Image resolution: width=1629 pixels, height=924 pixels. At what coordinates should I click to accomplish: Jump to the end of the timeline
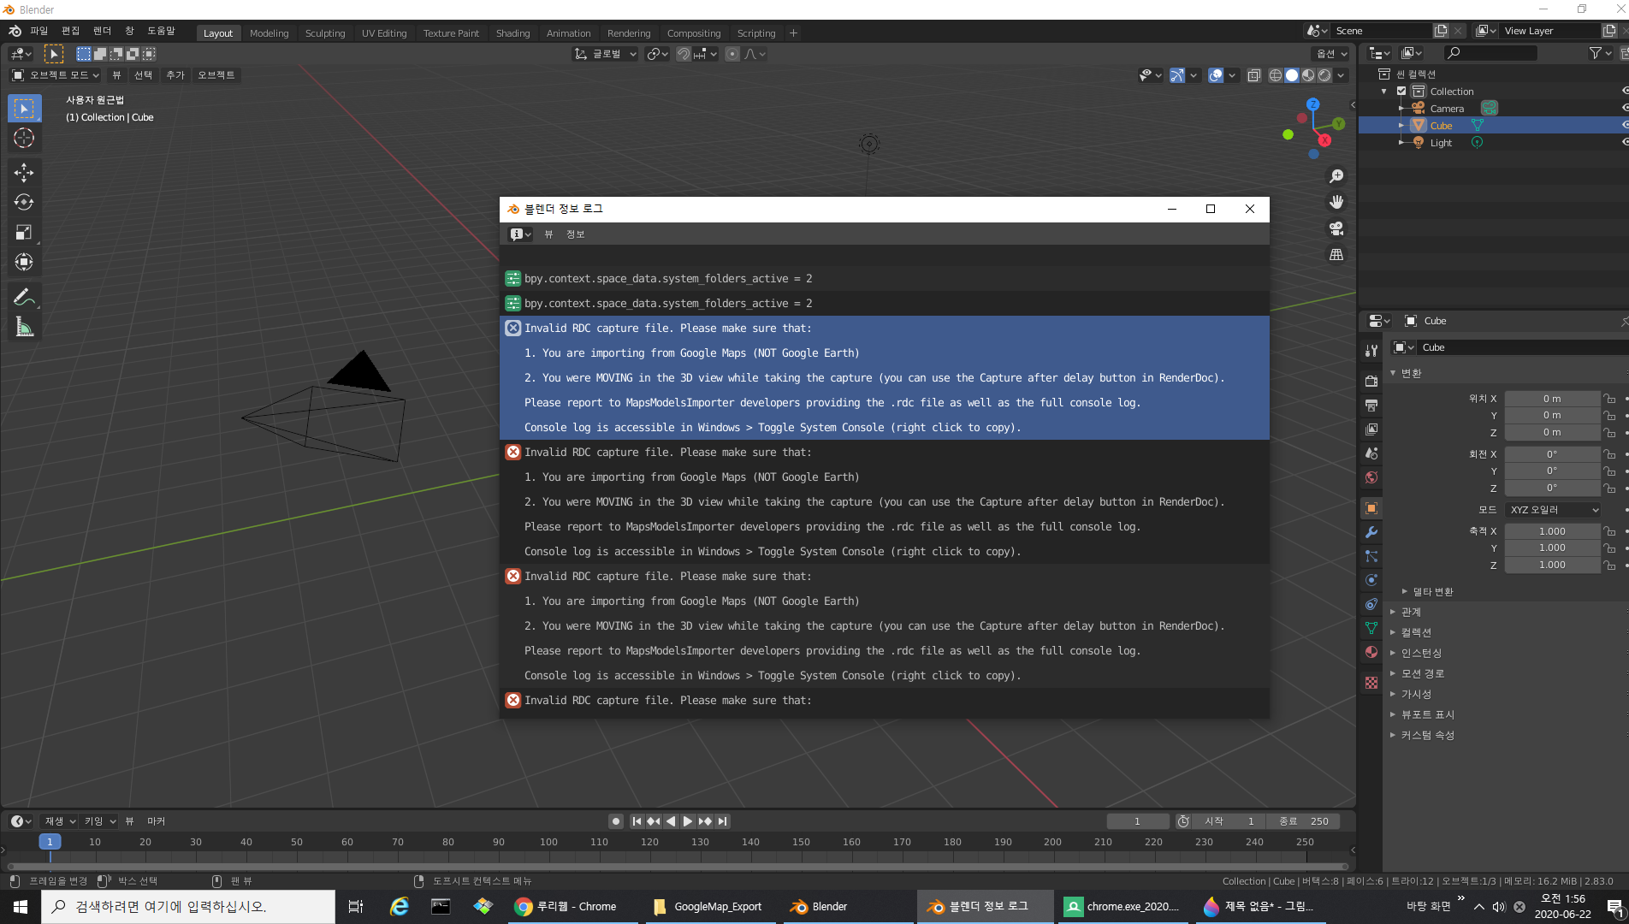tap(723, 820)
